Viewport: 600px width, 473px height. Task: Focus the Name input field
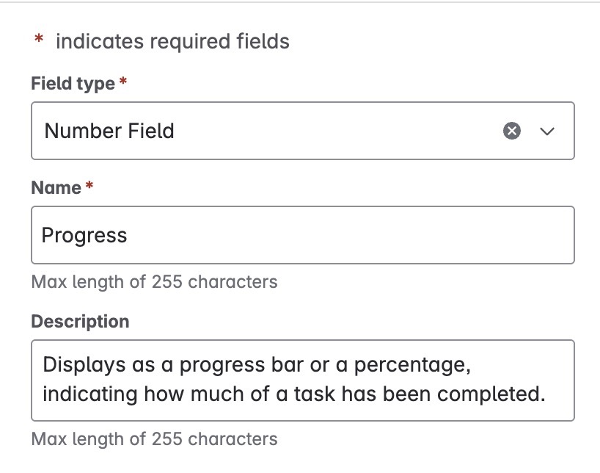[302, 235]
